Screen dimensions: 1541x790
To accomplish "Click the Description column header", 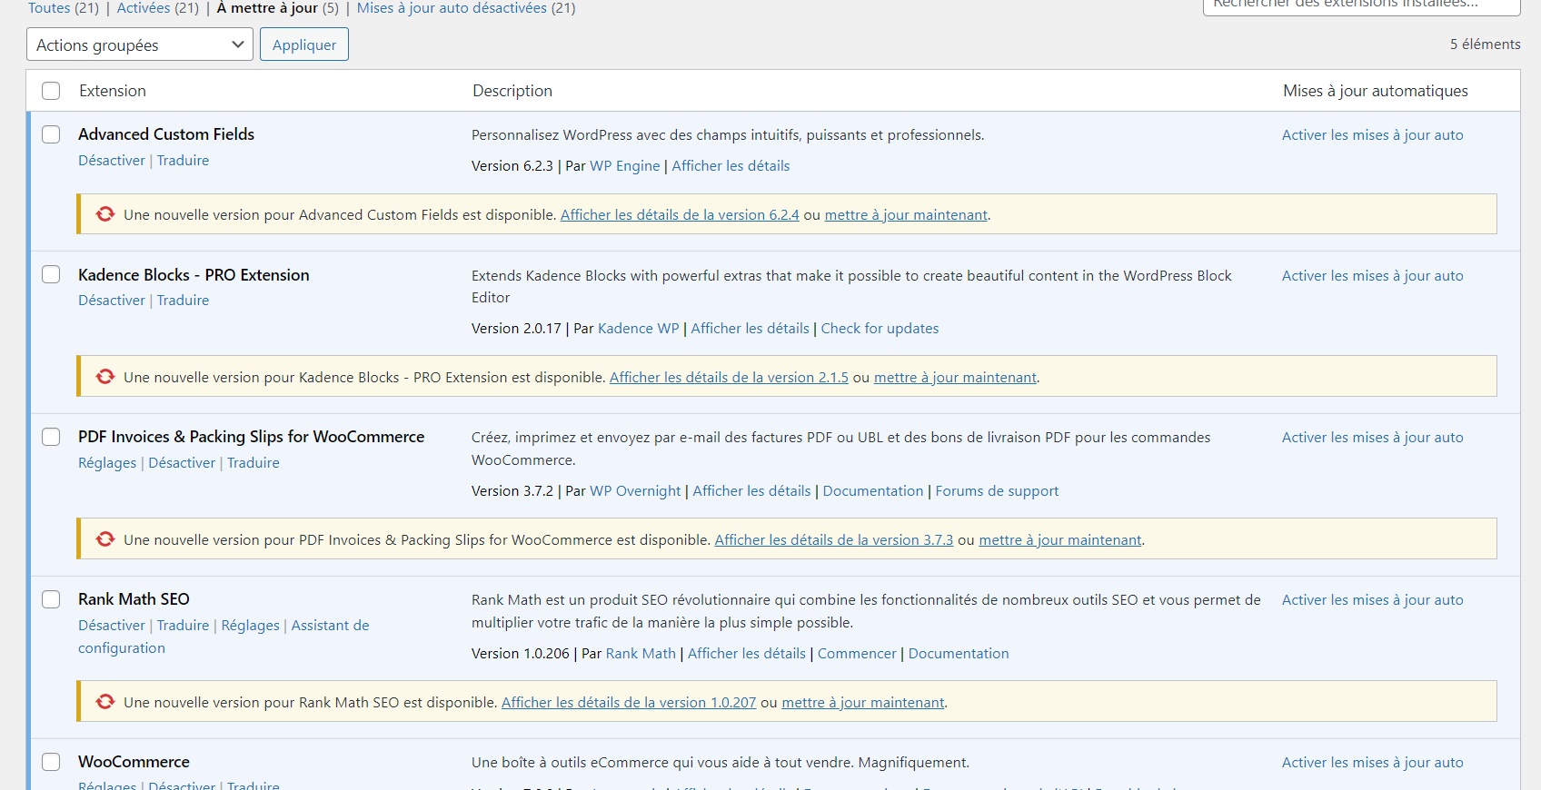I will click(512, 91).
